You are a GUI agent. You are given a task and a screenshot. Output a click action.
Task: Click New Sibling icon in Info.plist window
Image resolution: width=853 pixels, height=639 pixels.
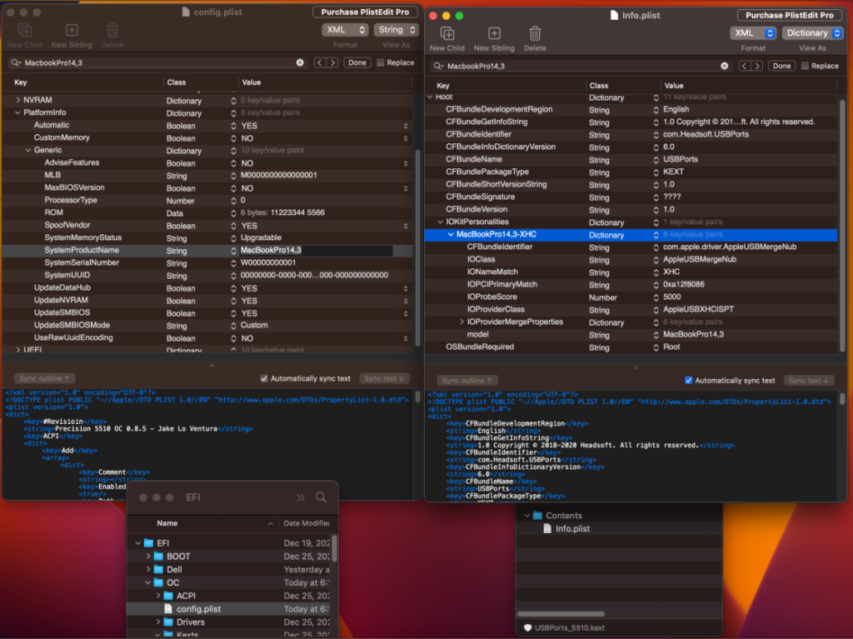tap(494, 34)
